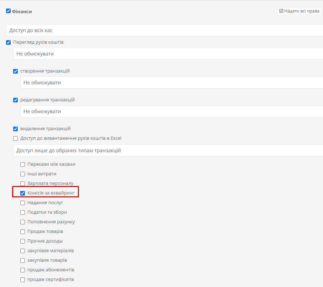Check 'Перекази між касами' checkbox
Image resolution: width=323 pixels, height=287 pixels.
point(23,164)
